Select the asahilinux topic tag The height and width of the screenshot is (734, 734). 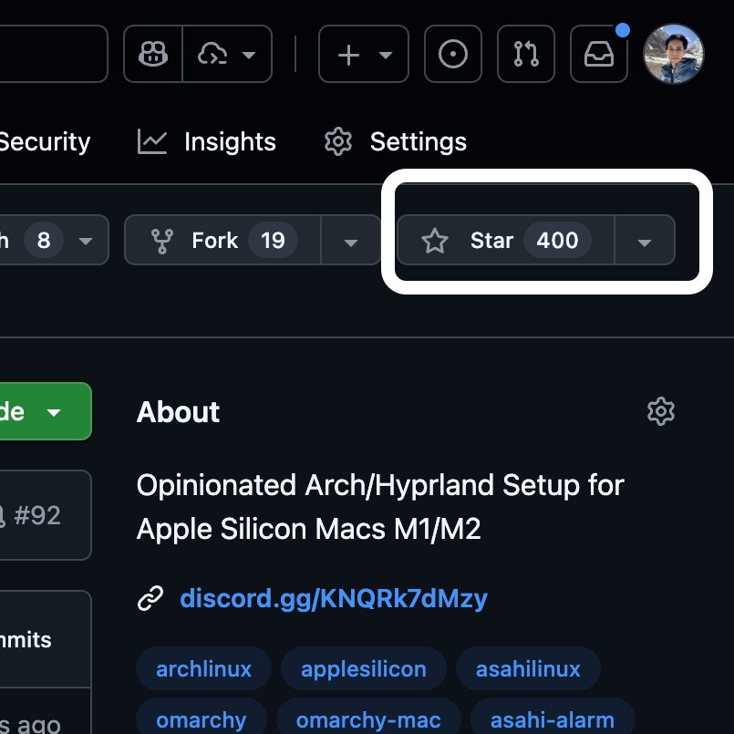pos(528,669)
